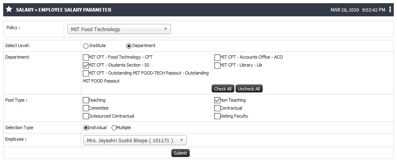Check Outstanding MIT FOOD-TECH Passout department
This screenshot has width=397, height=161.
click(86, 73)
